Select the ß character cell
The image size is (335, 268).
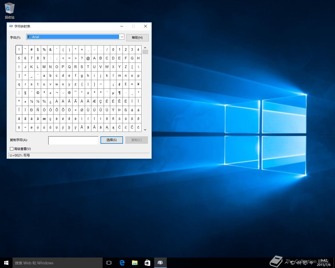point(126,110)
